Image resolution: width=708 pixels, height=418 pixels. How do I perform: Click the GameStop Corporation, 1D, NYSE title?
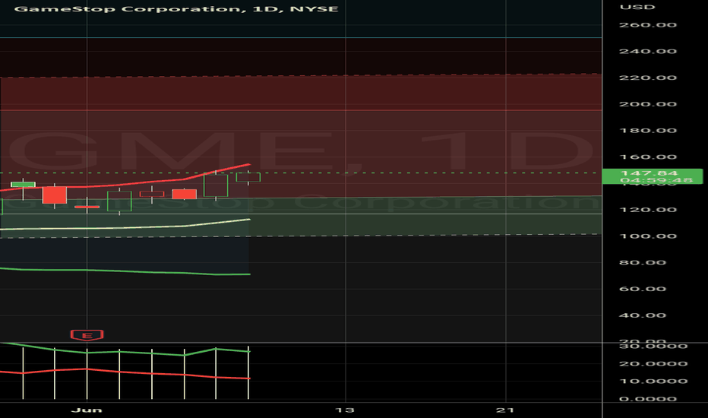click(176, 8)
